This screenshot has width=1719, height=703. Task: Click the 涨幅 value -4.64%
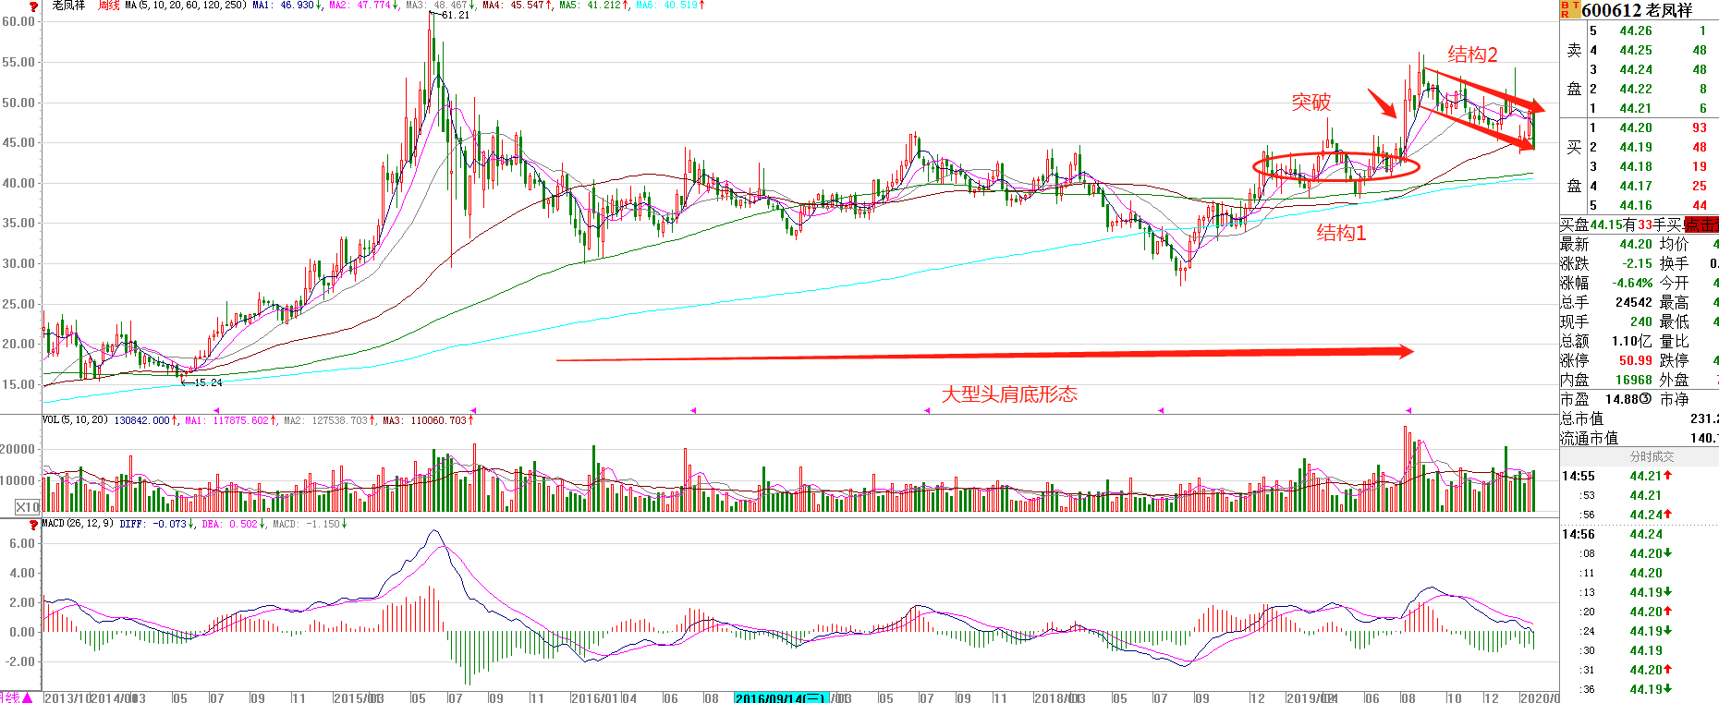click(1632, 283)
